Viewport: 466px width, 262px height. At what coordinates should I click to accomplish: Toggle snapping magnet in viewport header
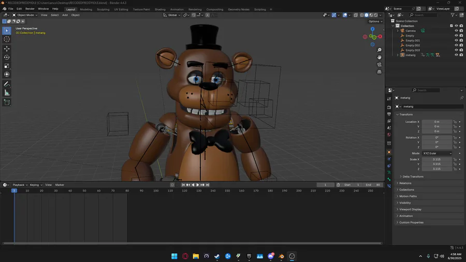194,15
